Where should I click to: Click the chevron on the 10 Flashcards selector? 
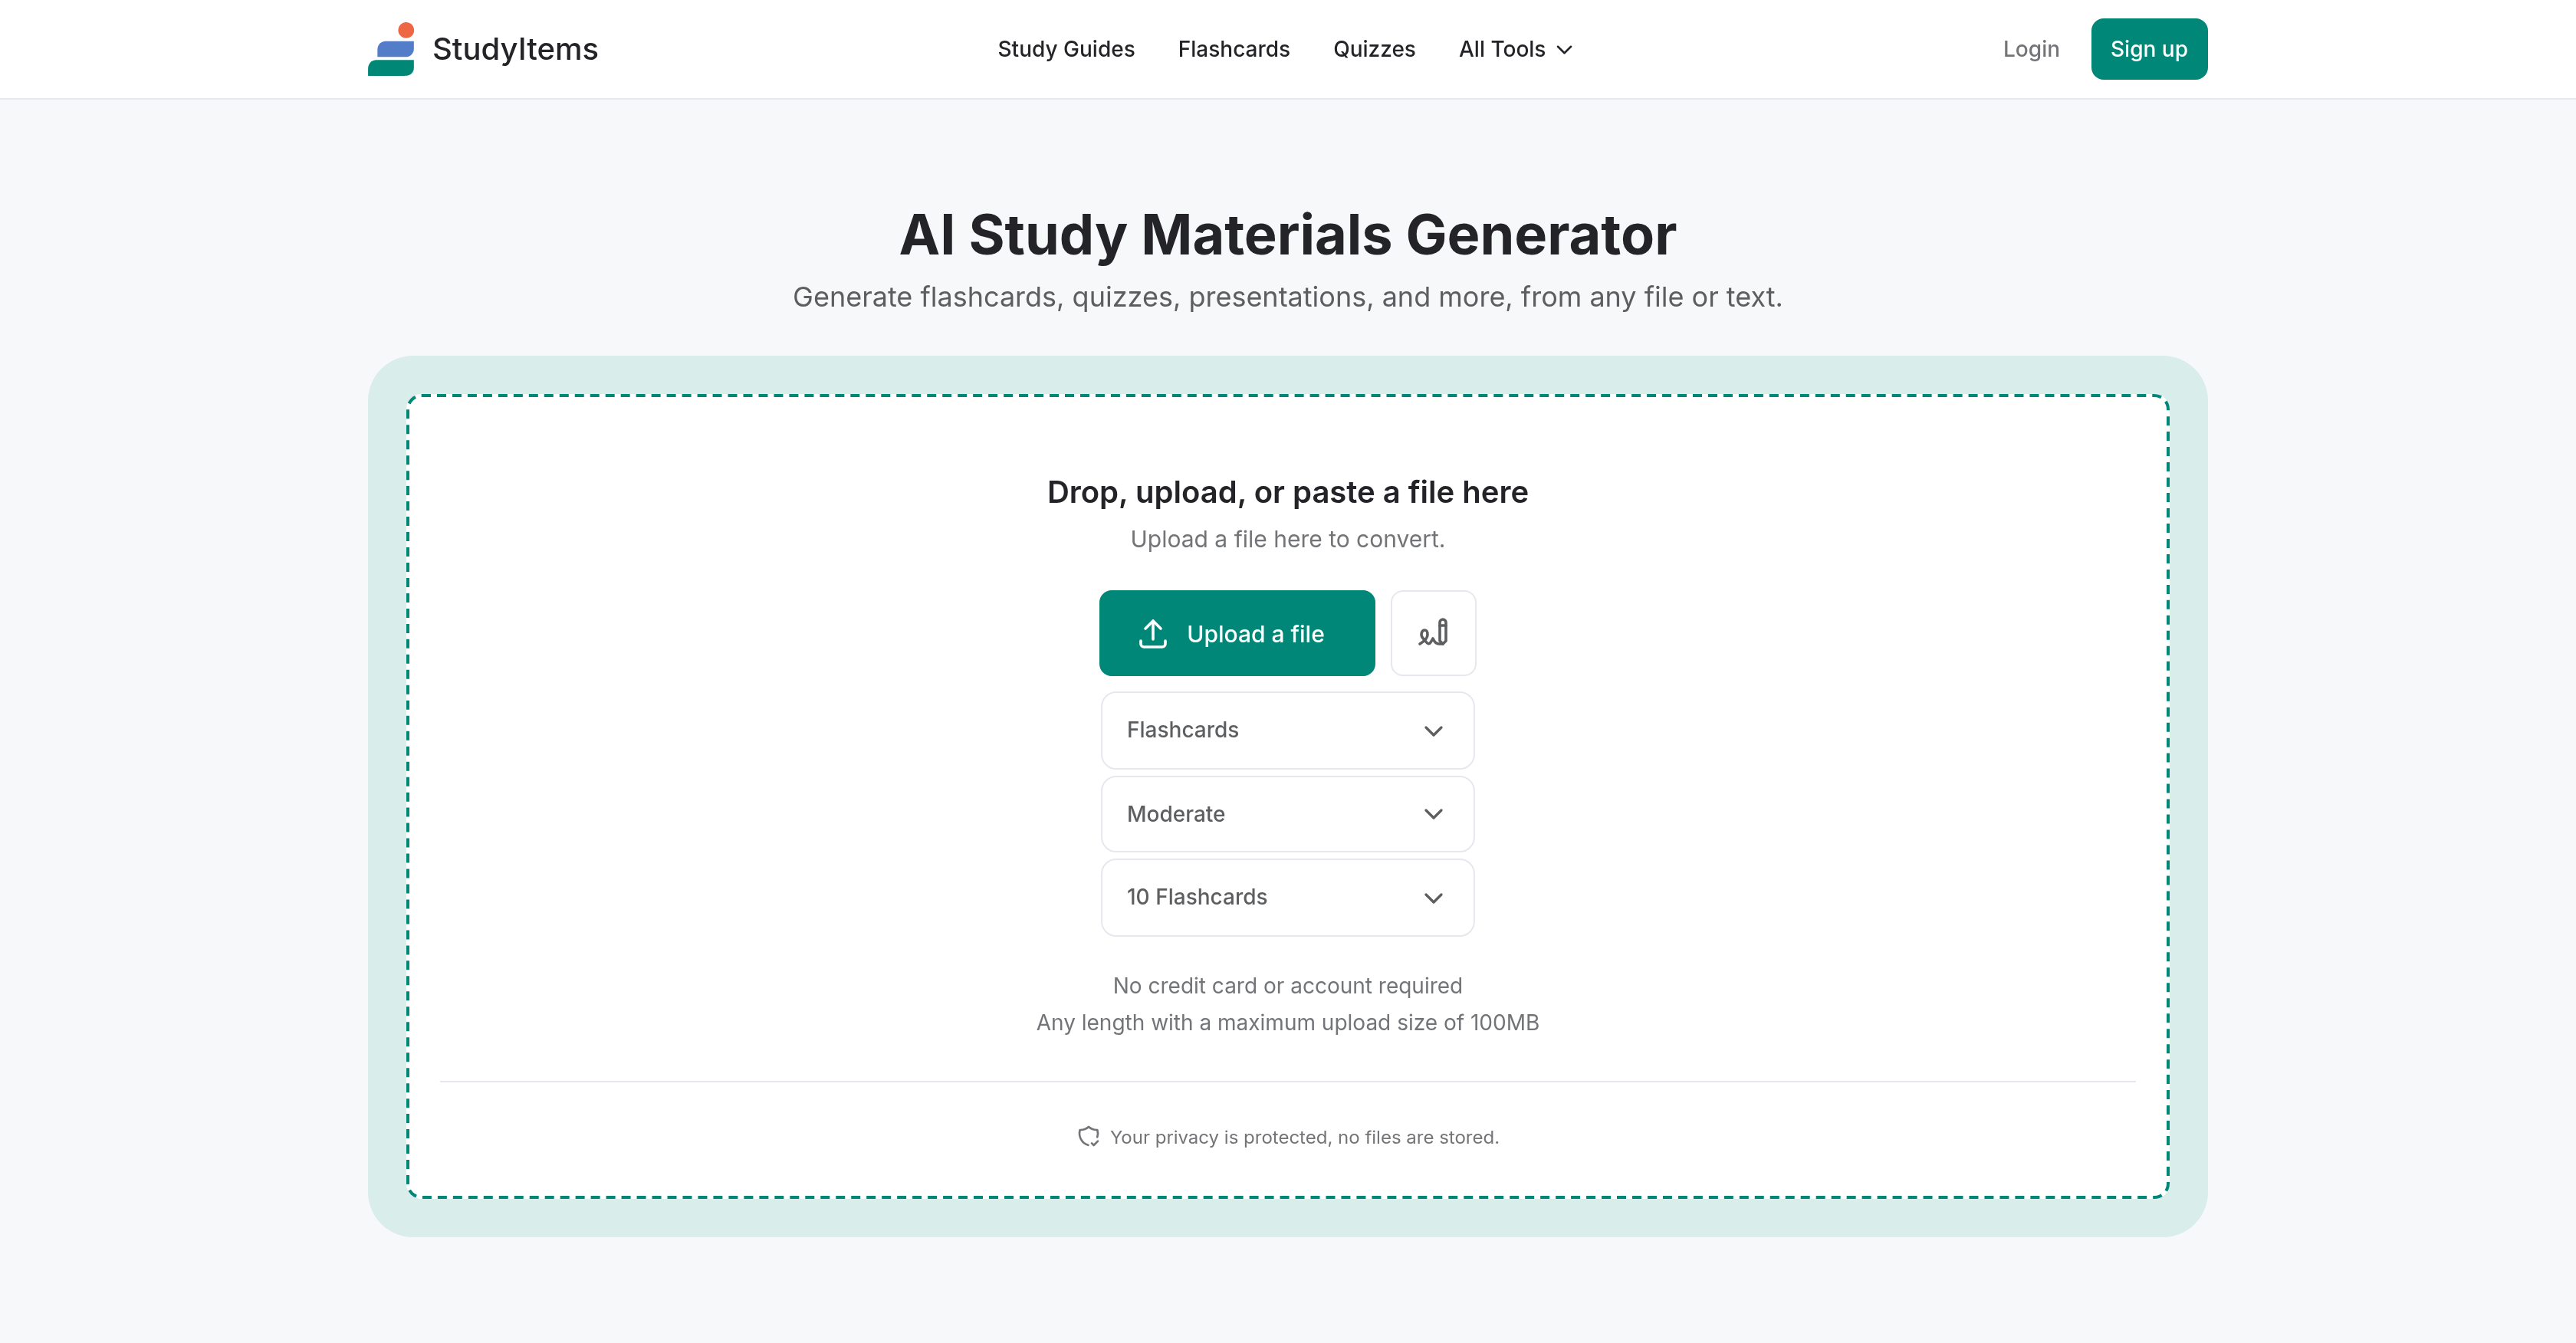tap(1434, 897)
